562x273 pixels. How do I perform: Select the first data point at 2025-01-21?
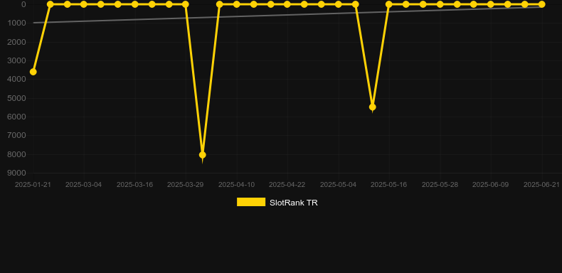[33, 72]
